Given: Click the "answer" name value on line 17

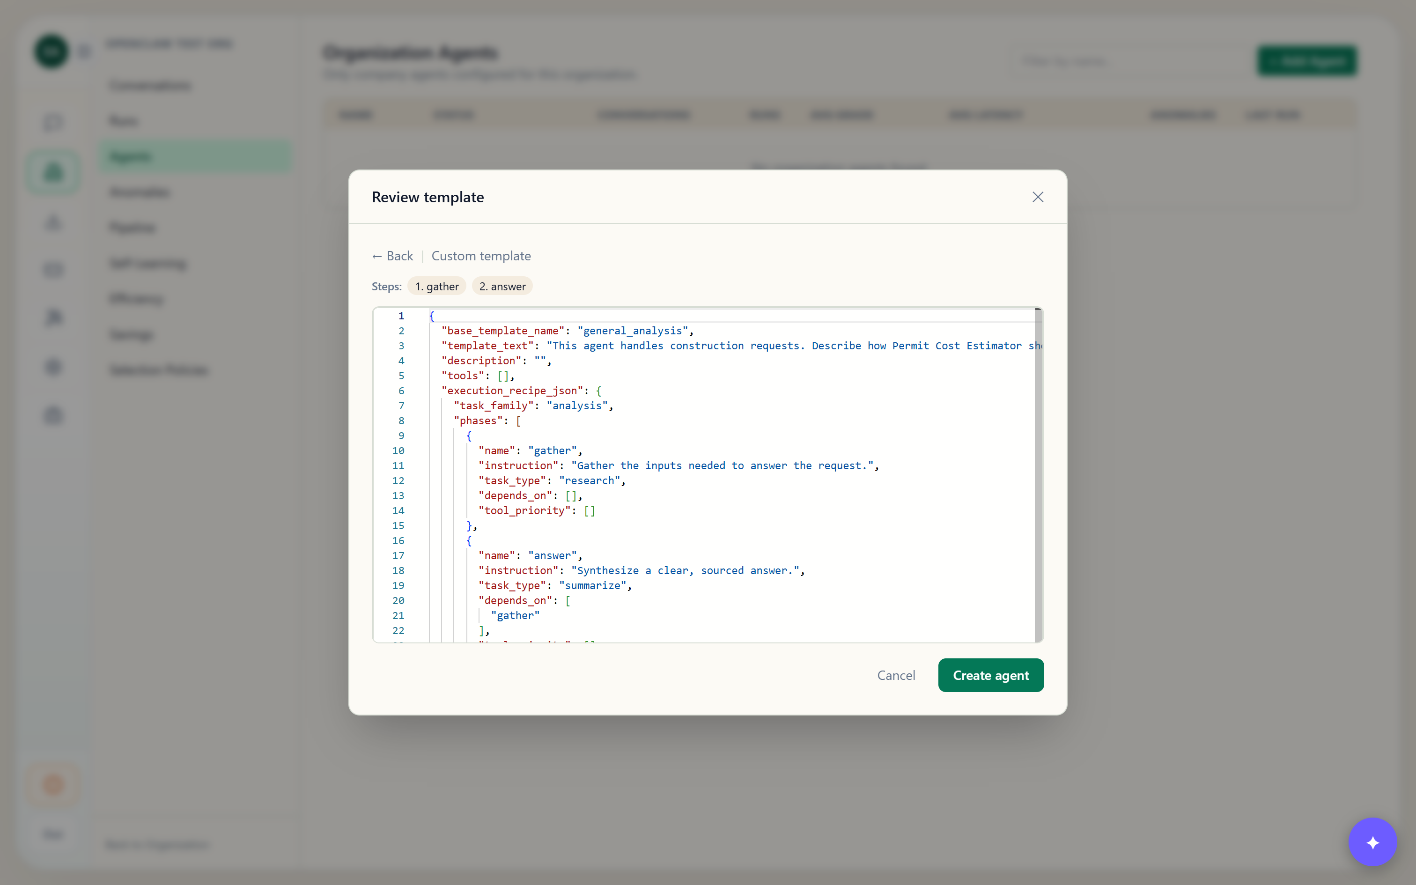Looking at the screenshot, I should point(552,555).
